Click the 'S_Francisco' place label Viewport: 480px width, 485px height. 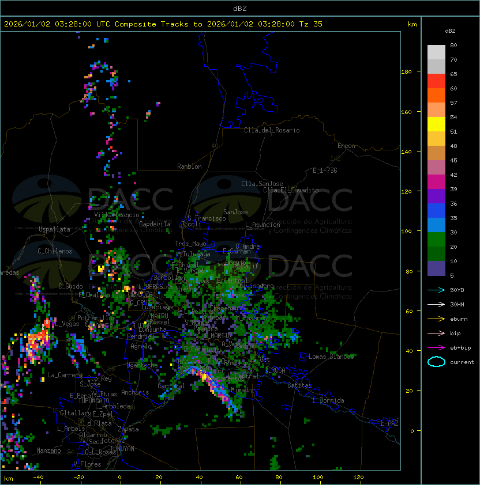point(207,219)
